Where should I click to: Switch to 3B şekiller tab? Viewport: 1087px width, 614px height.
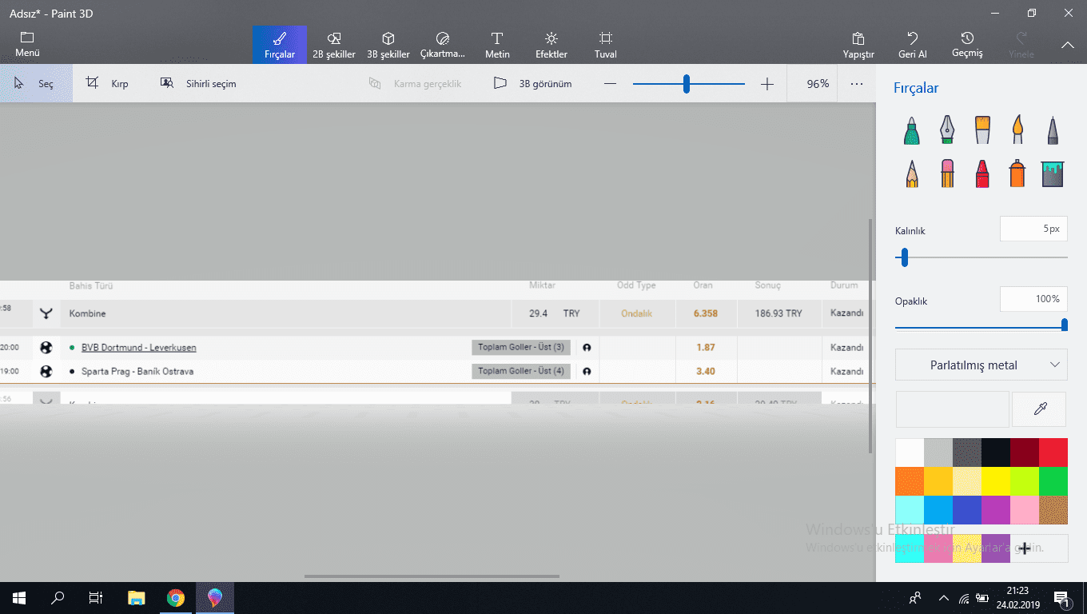[x=388, y=45]
